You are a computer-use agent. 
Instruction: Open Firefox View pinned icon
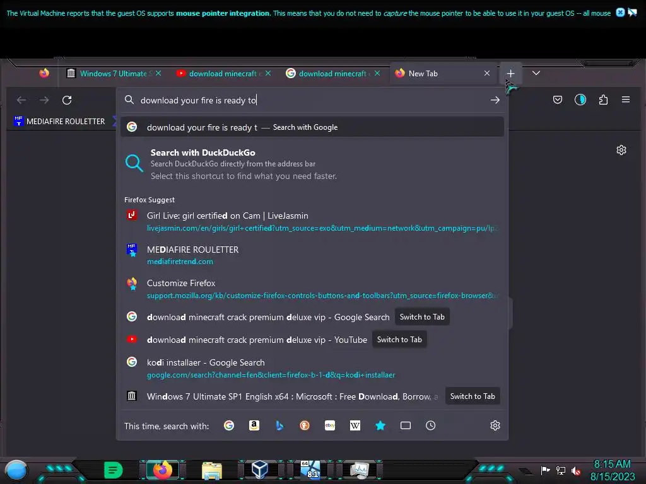point(44,73)
